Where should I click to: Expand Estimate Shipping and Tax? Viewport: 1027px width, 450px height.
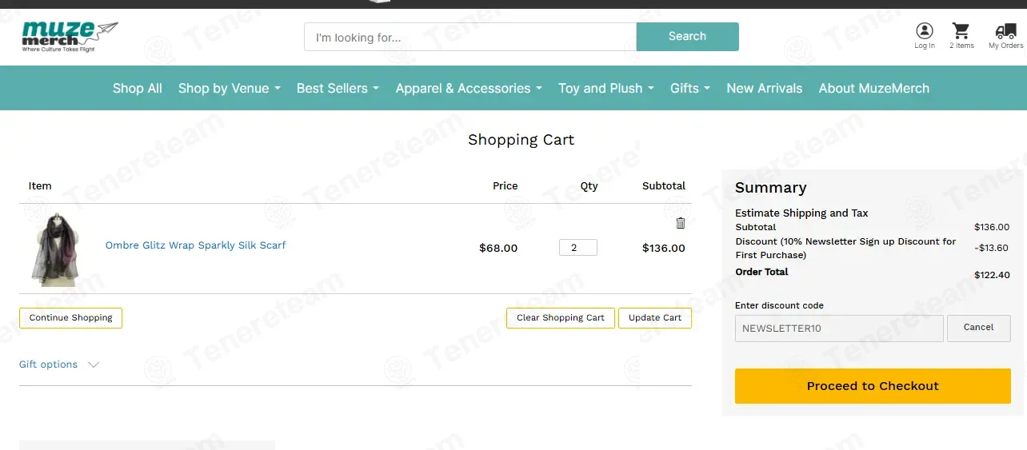tap(801, 213)
